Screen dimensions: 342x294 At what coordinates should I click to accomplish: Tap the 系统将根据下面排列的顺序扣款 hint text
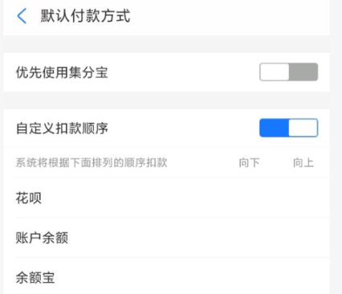click(x=92, y=162)
